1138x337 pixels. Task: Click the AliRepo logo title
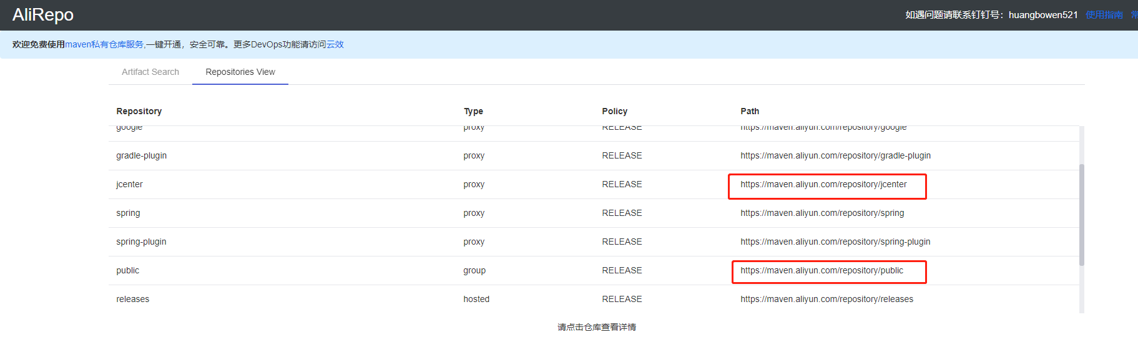pos(43,14)
